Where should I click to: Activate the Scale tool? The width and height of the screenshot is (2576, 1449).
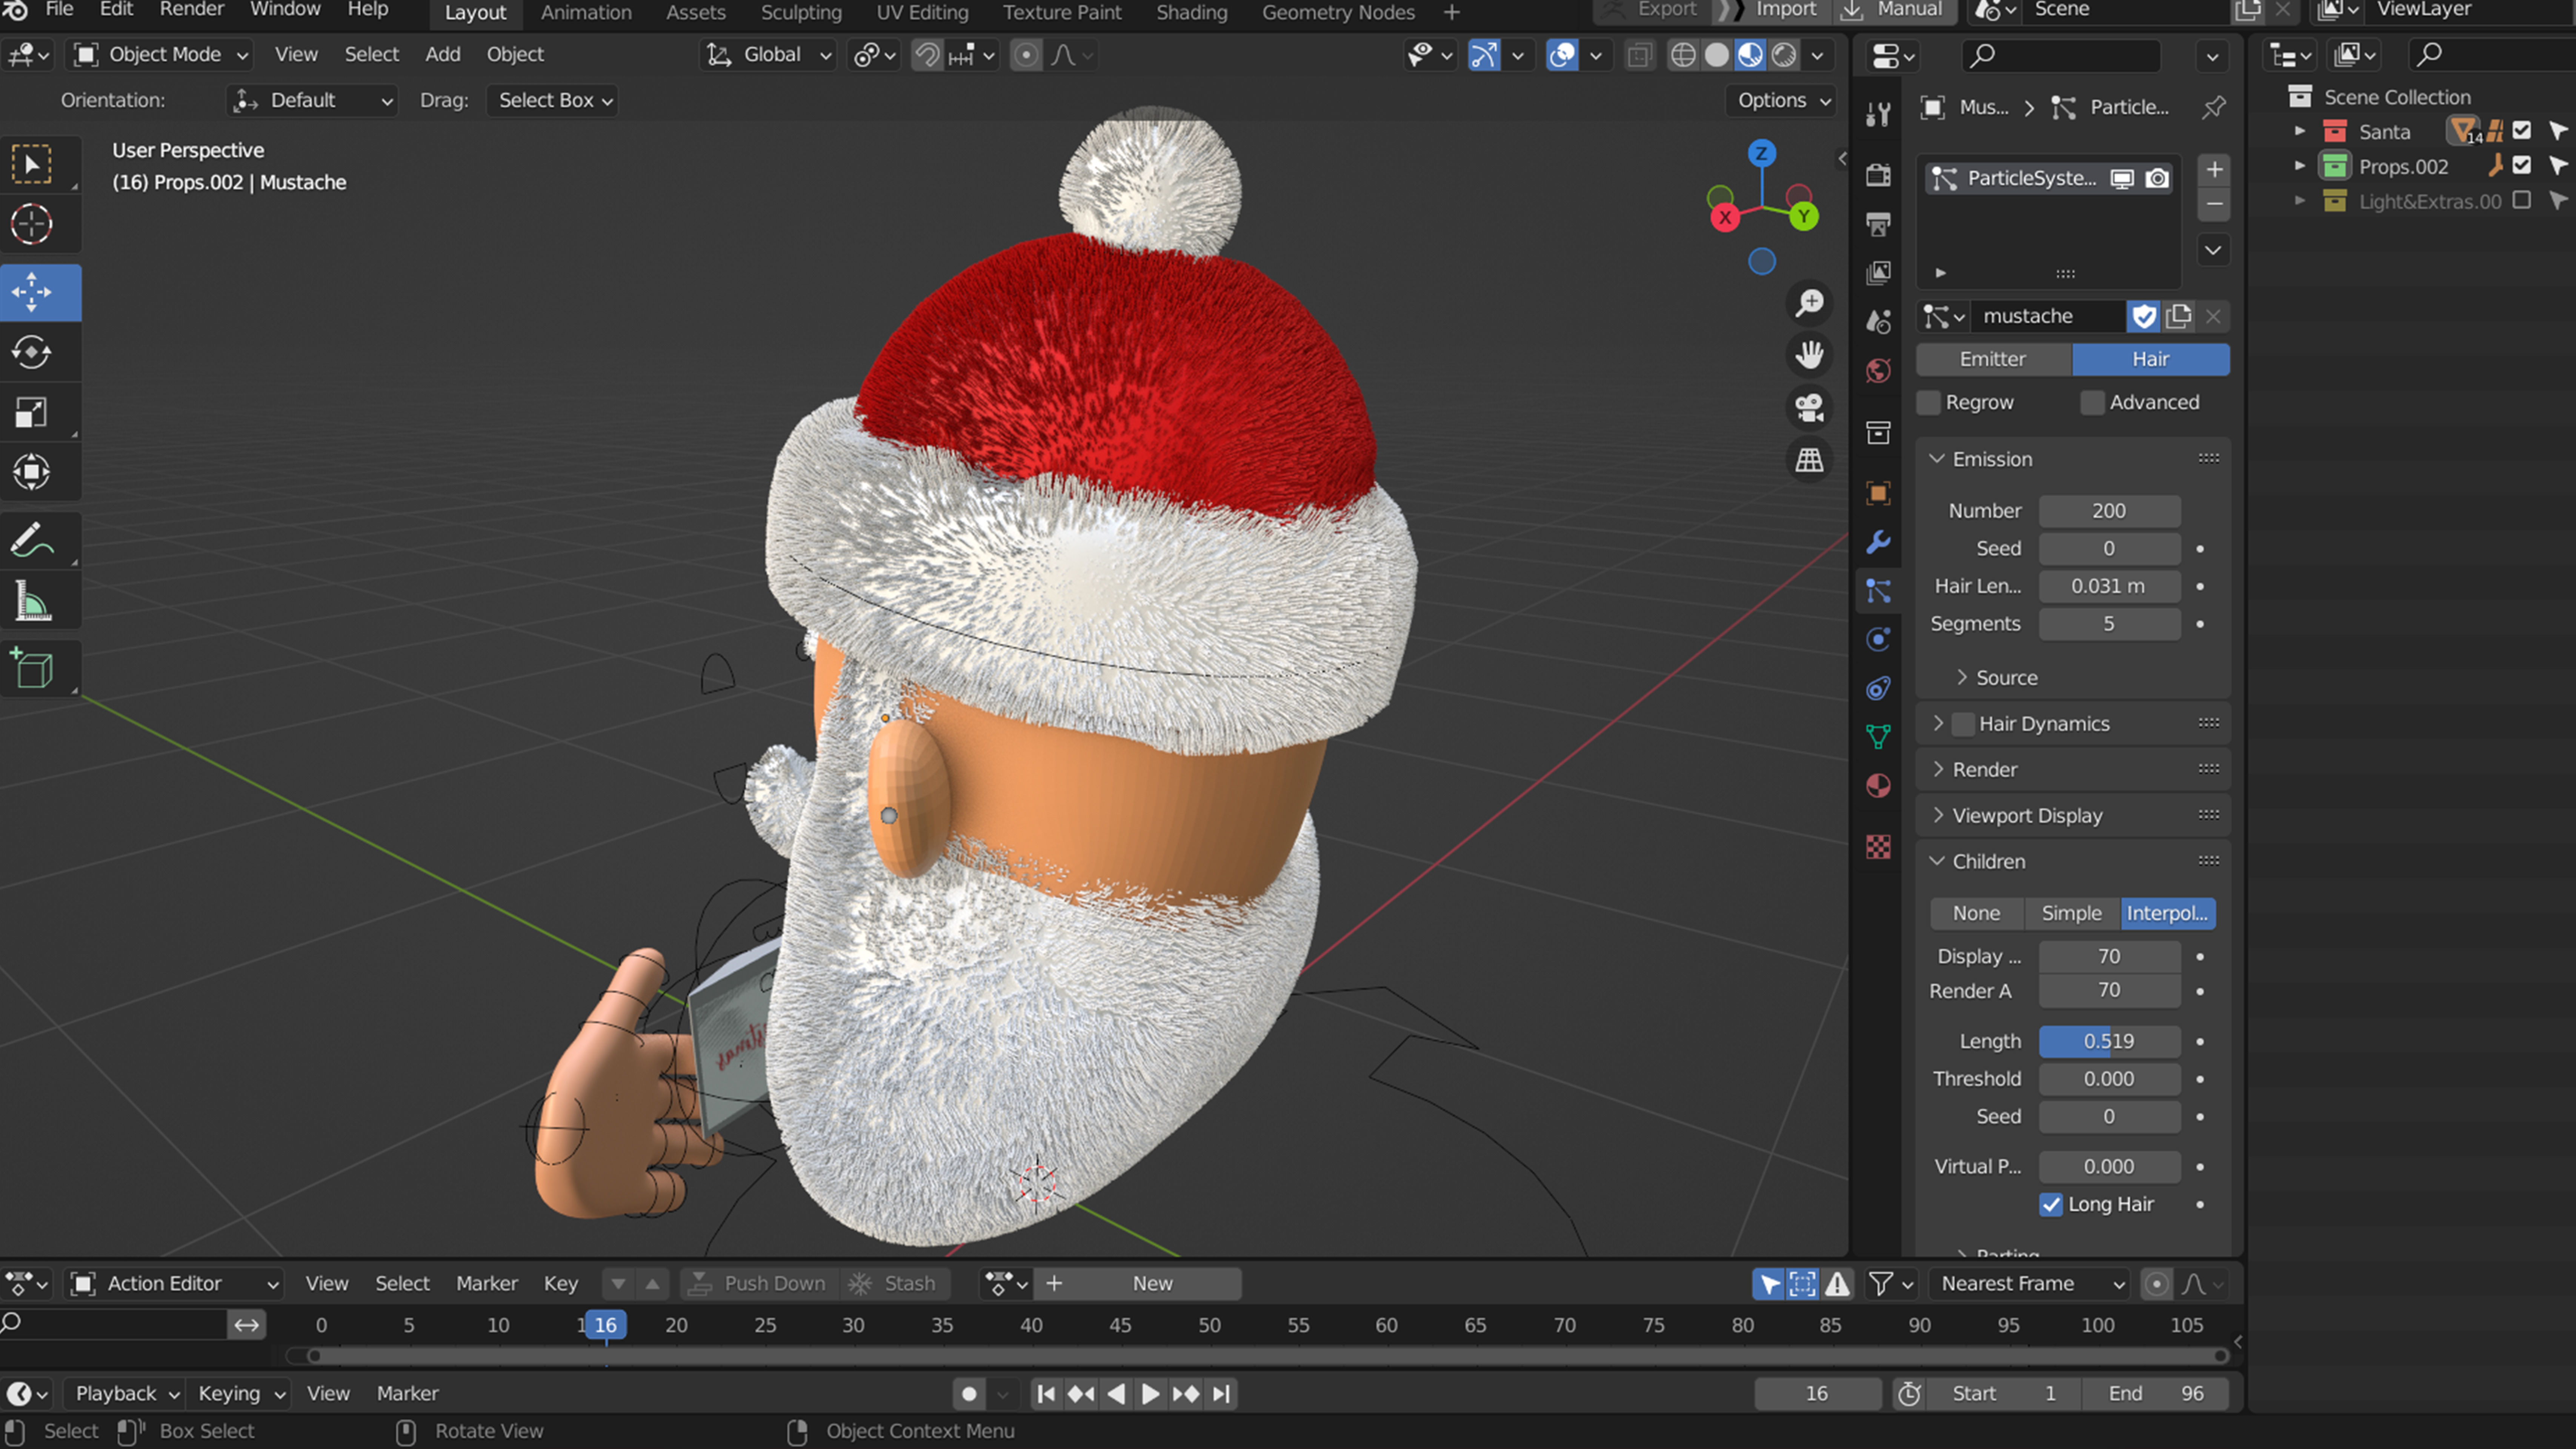pyautogui.click(x=32, y=412)
